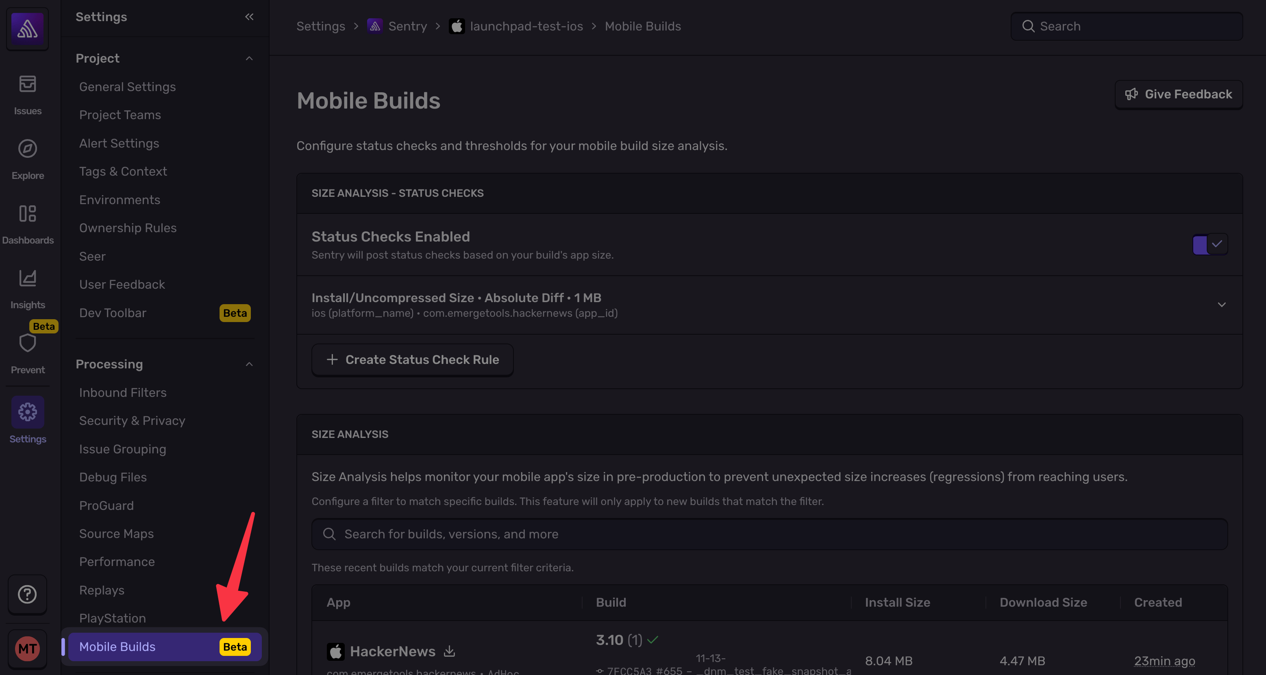Viewport: 1266px width, 675px height.
Task: Click the Sentry logo at top left
Action: coord(27,28)
